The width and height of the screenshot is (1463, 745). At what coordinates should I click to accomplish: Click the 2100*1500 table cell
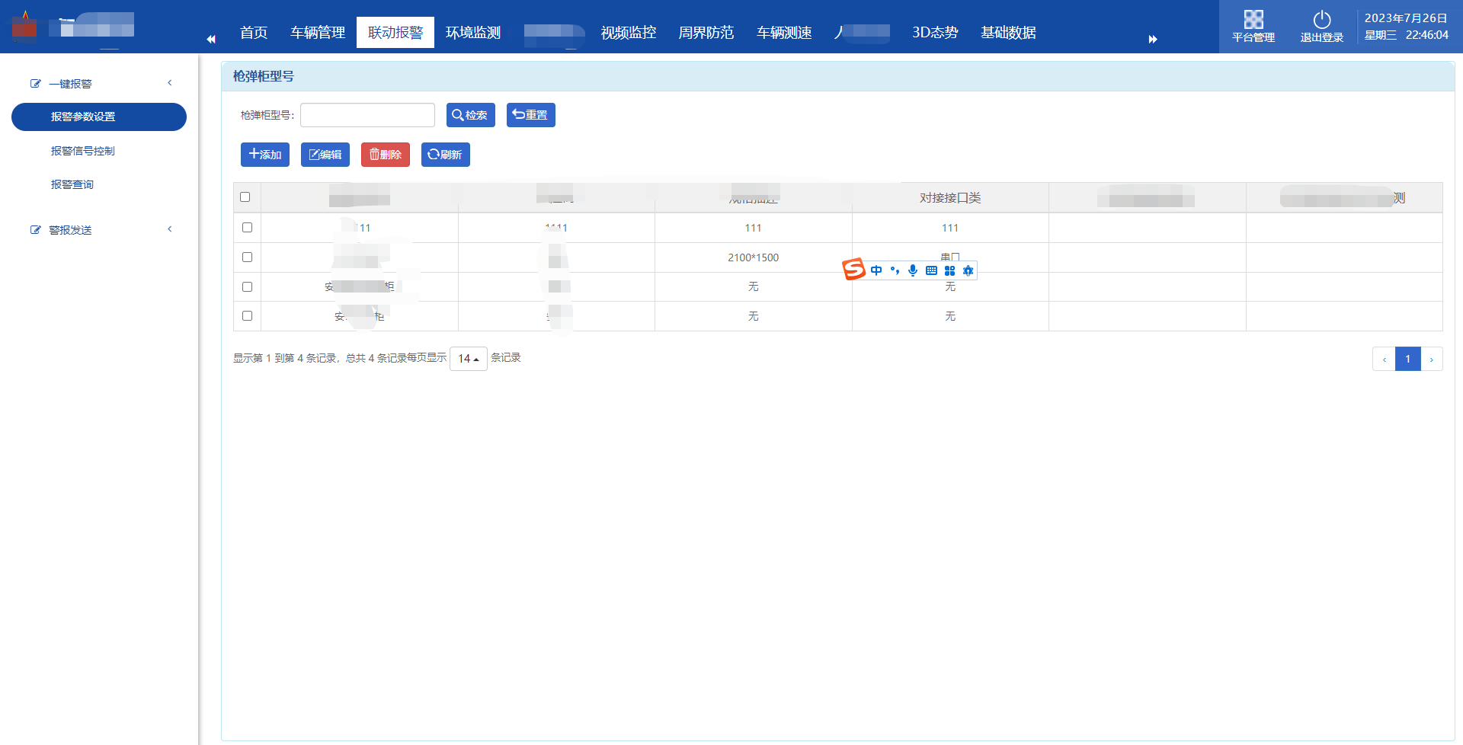pos(753,257)
